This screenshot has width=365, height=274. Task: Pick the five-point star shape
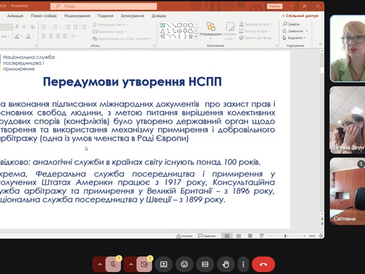(x=190, y=37)
